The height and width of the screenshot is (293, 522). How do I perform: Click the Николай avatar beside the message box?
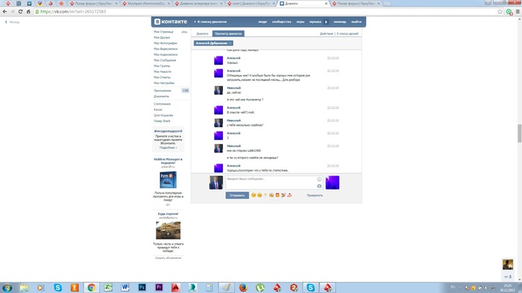[216, 182]
